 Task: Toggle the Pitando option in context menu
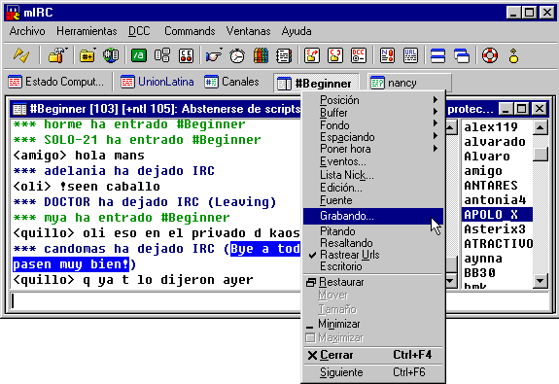pyautogui.click(x=373, y=231)
